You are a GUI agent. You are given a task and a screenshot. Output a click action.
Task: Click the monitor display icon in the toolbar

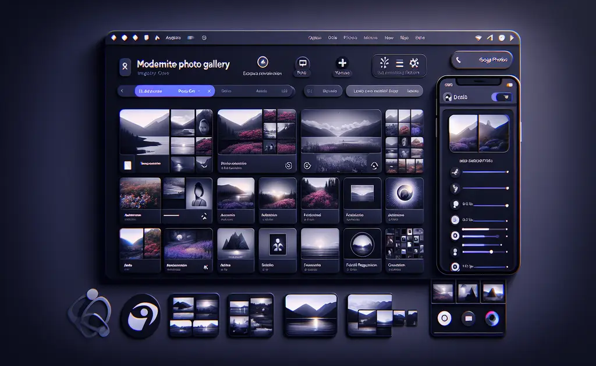coord(303,63)
